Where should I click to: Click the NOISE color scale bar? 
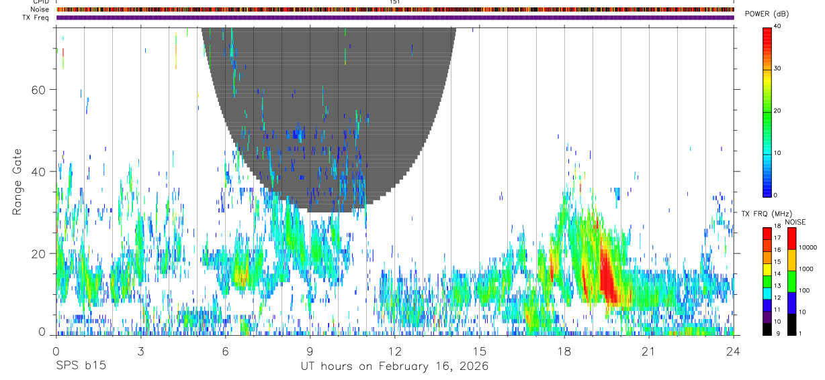point(791,281)
